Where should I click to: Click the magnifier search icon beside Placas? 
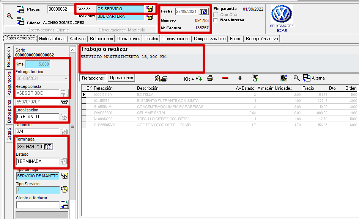[9, 16]
